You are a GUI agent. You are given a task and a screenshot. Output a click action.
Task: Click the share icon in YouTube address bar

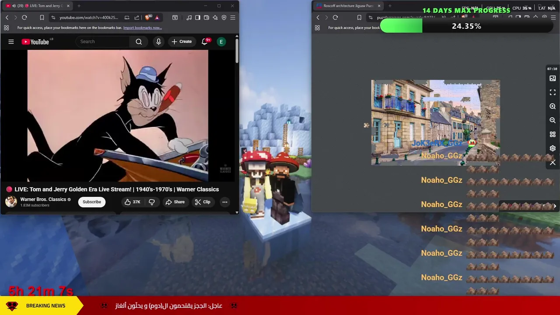click(136, 17)
